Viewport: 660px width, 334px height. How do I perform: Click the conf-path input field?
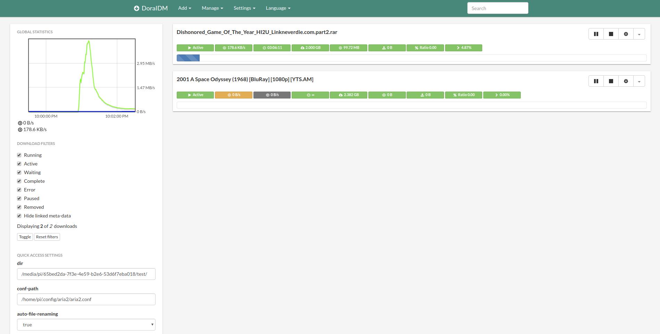86,299
